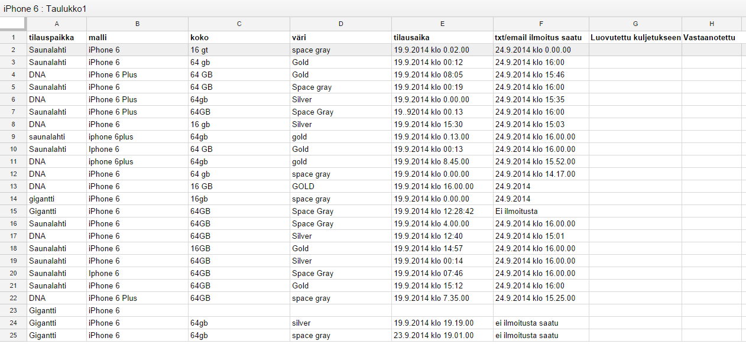Select column H header
The width and height of the screenshot is (746, 344).
711,24
